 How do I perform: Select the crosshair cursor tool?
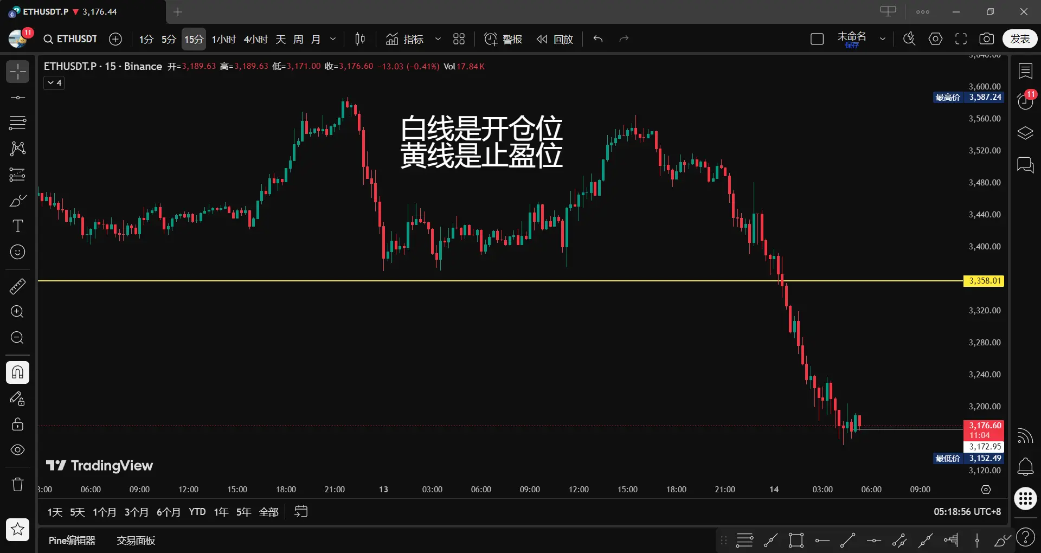click(17, 72)
